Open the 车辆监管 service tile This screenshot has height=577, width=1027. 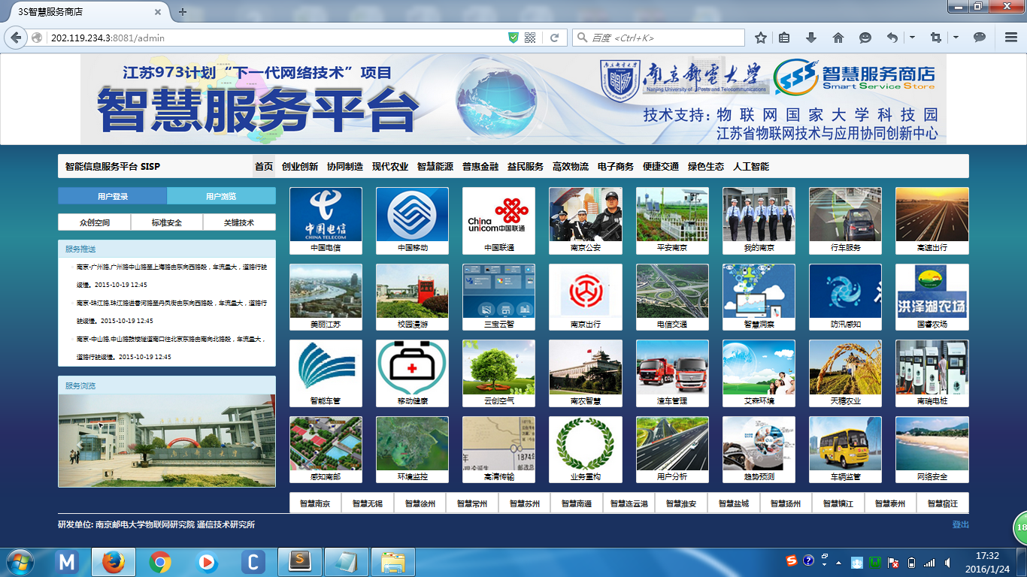[x=845, y=450]
